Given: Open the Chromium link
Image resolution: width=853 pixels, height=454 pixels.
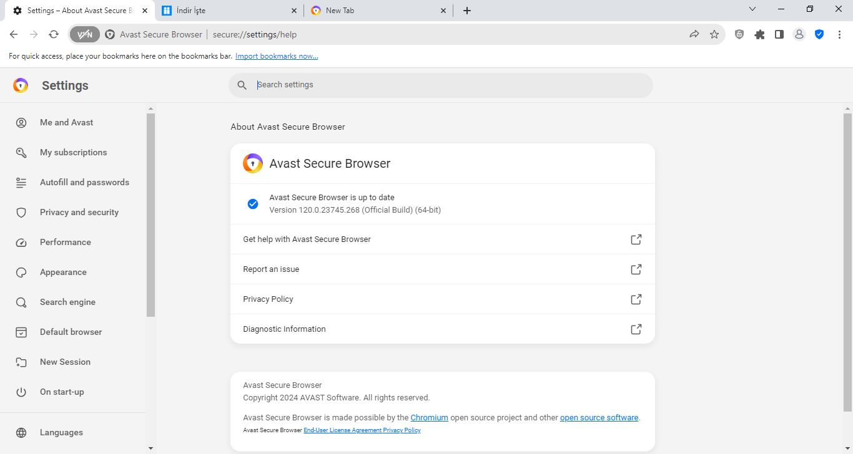Looking at the screenshot, I should (x=429, y=418).
